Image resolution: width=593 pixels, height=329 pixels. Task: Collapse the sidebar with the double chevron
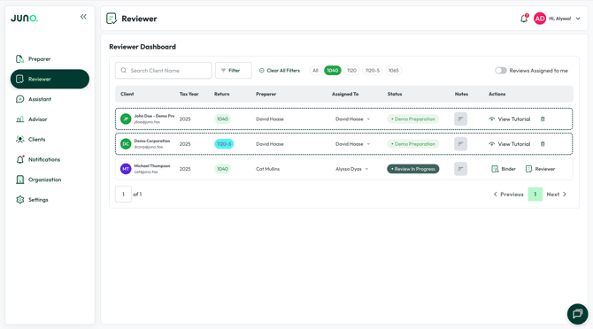click(83, 17)
